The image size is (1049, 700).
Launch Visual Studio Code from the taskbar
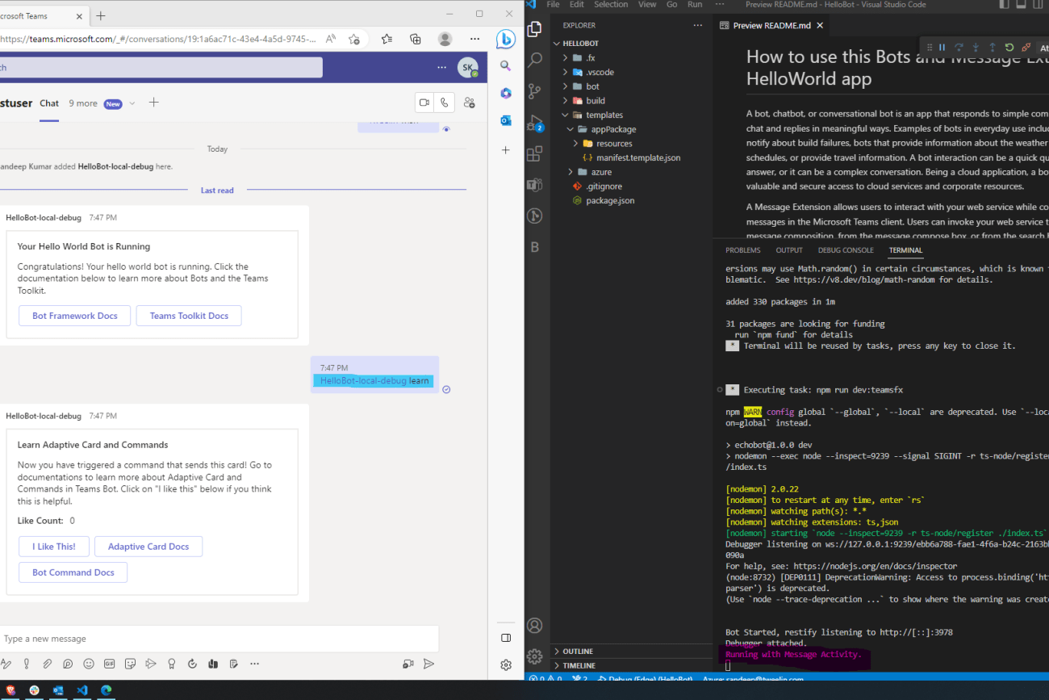pos(81,690)
